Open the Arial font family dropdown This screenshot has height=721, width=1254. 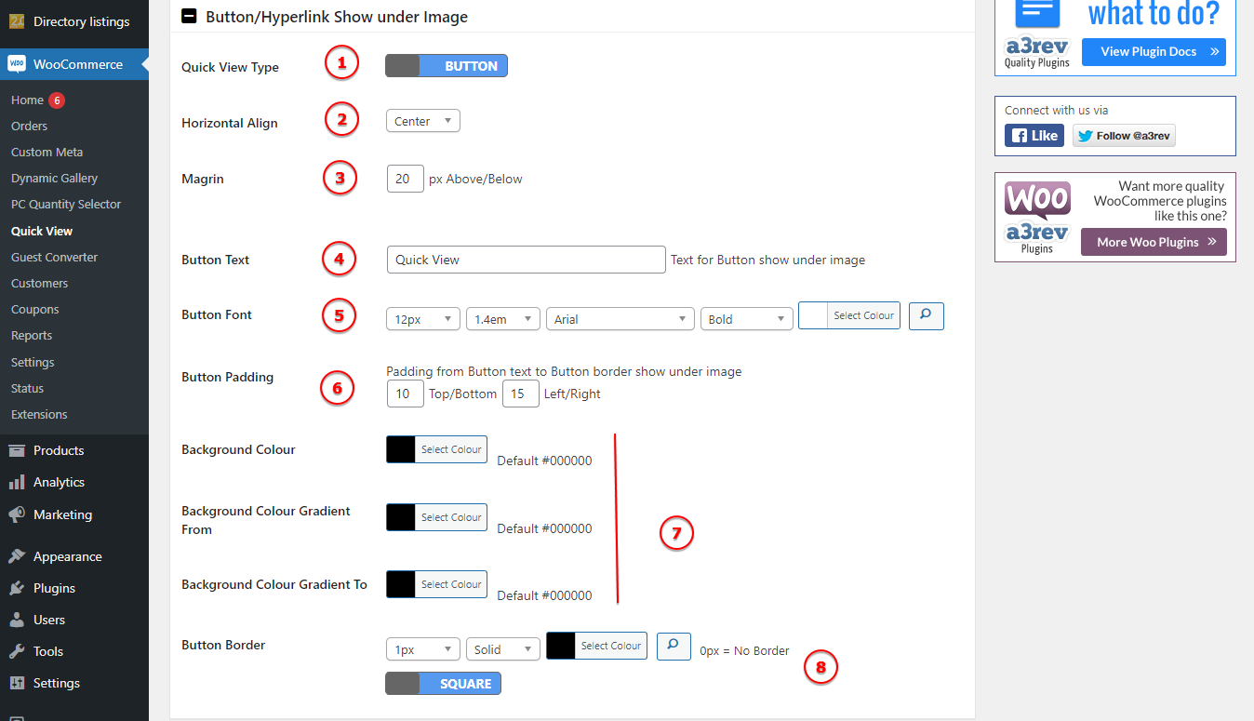[x=620, y=319]
